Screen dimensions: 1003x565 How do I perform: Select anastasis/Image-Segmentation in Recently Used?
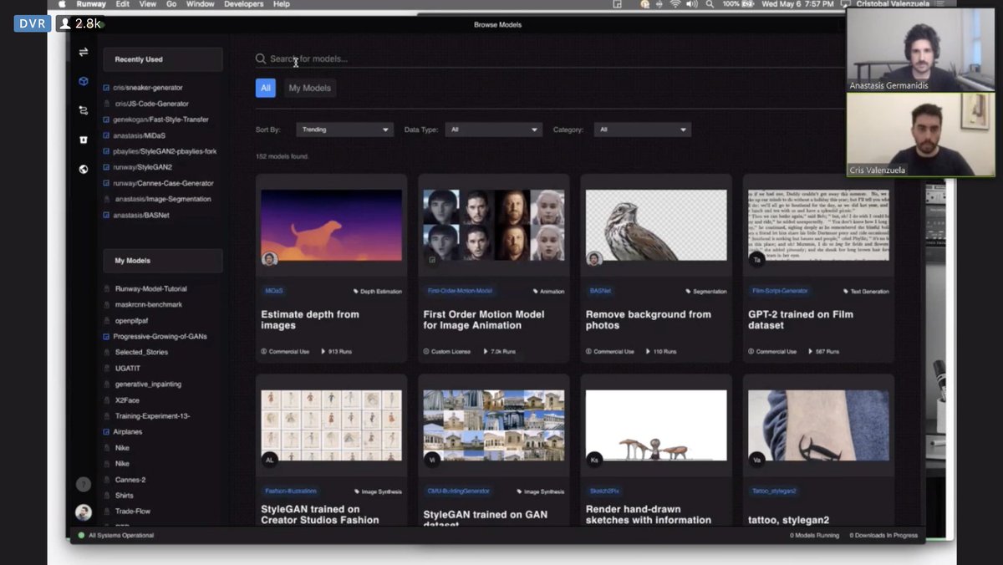click(162, 199)
